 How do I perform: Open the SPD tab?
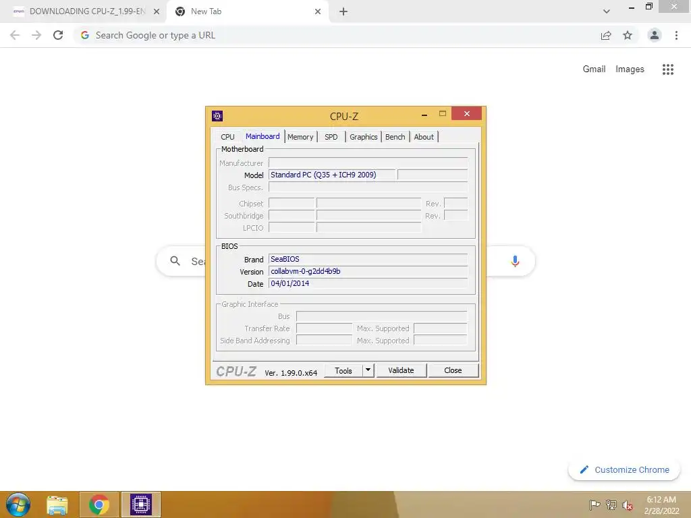pos(331,137)
